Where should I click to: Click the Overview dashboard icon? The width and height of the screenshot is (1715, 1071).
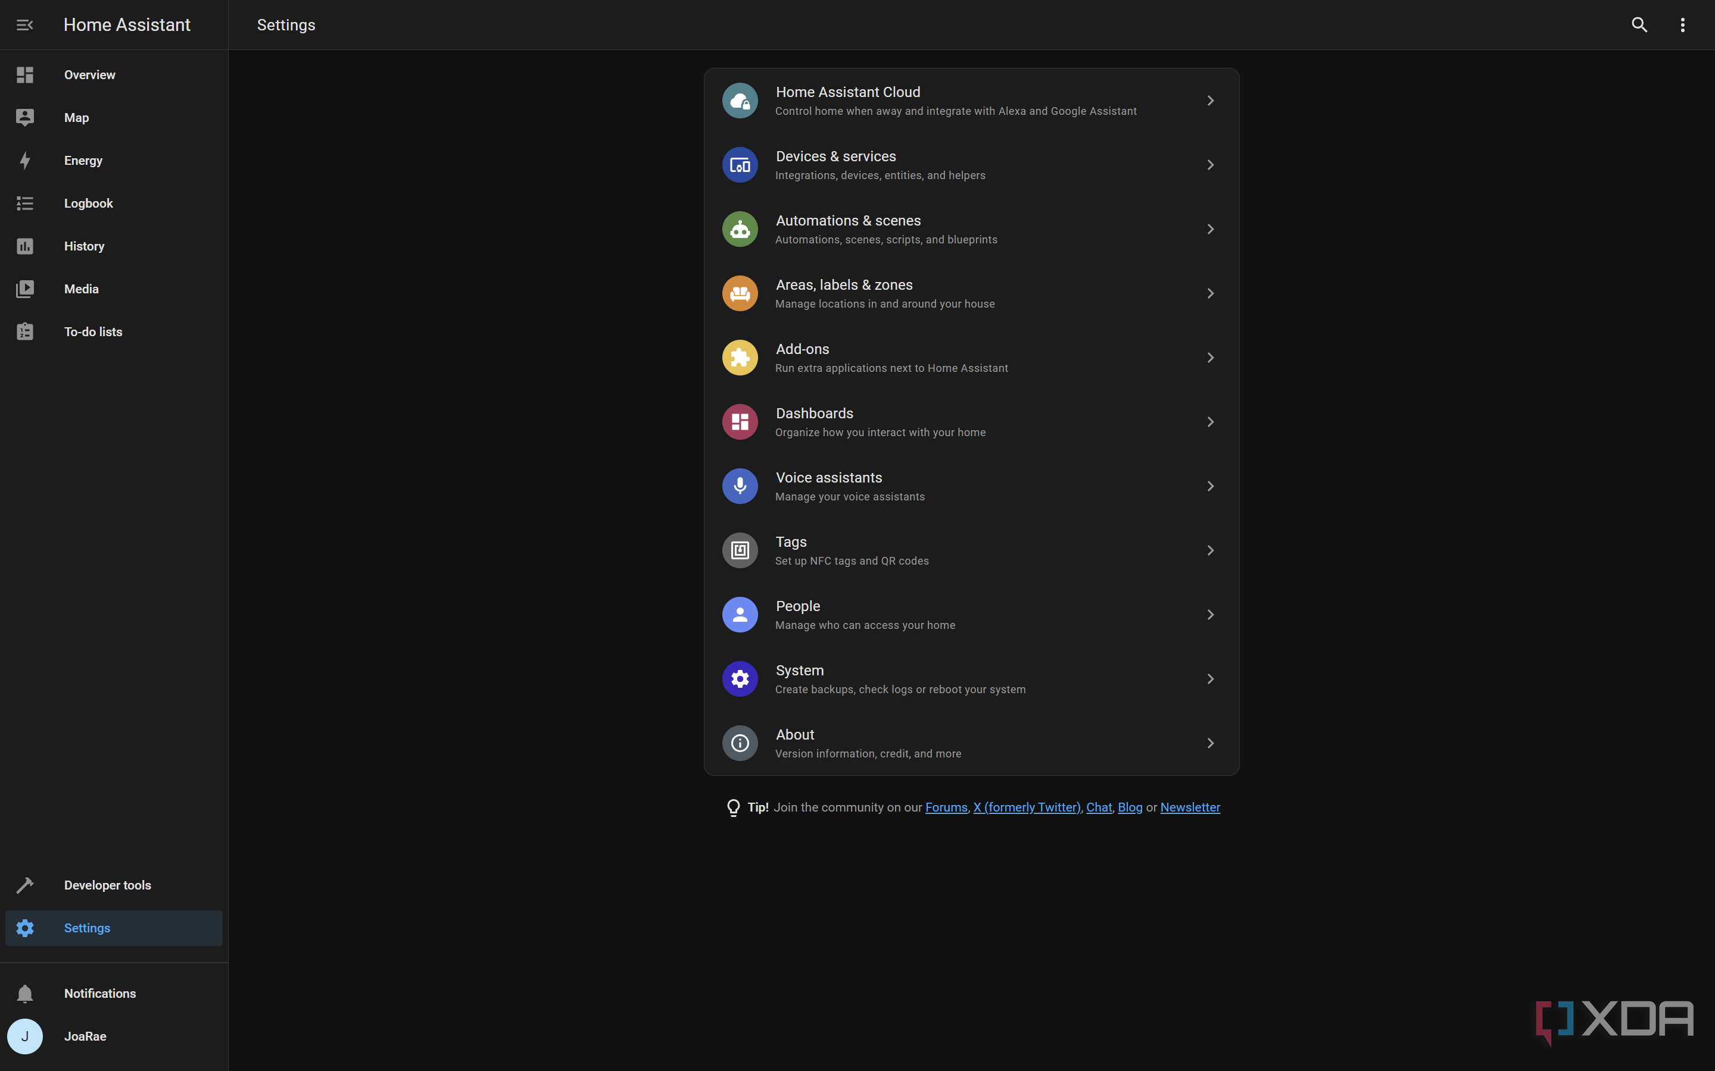(x=25, y=75)
